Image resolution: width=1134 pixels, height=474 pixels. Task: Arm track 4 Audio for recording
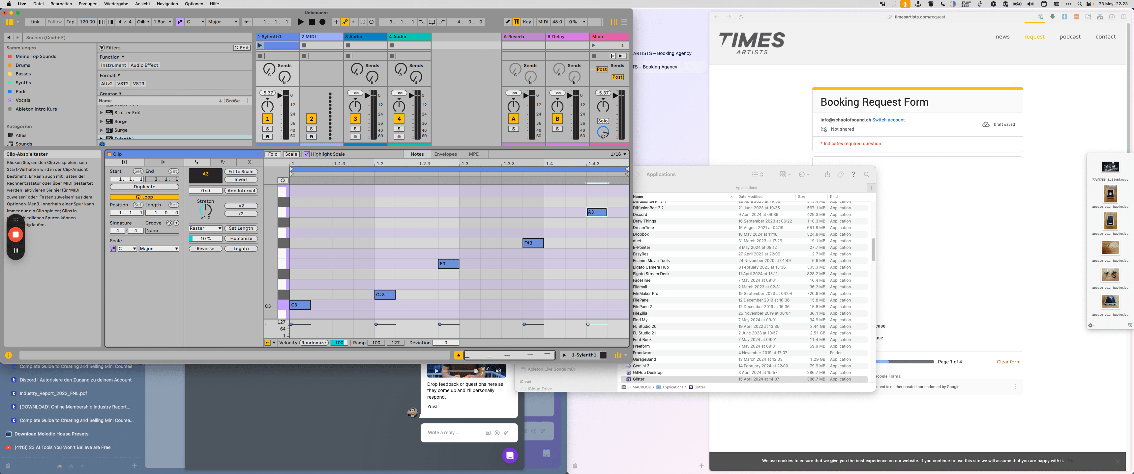click(399, 137)
